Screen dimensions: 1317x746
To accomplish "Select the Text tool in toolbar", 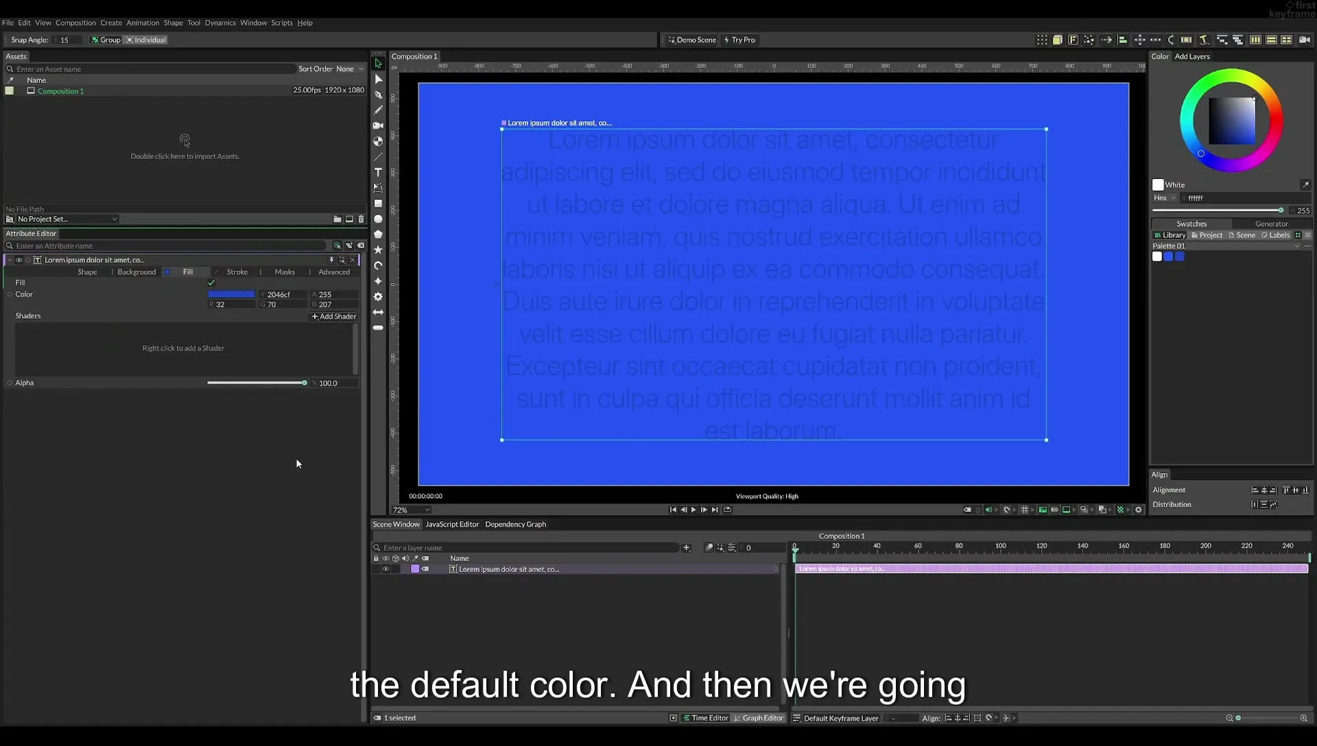I will pos(378,172).
